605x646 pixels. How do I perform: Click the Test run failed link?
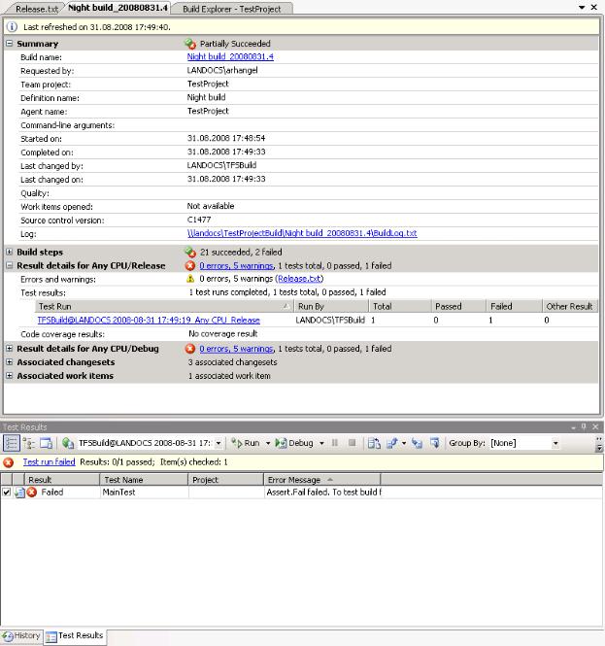click(x=49, y=462)
